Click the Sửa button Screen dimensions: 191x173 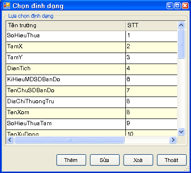(105, 160)
